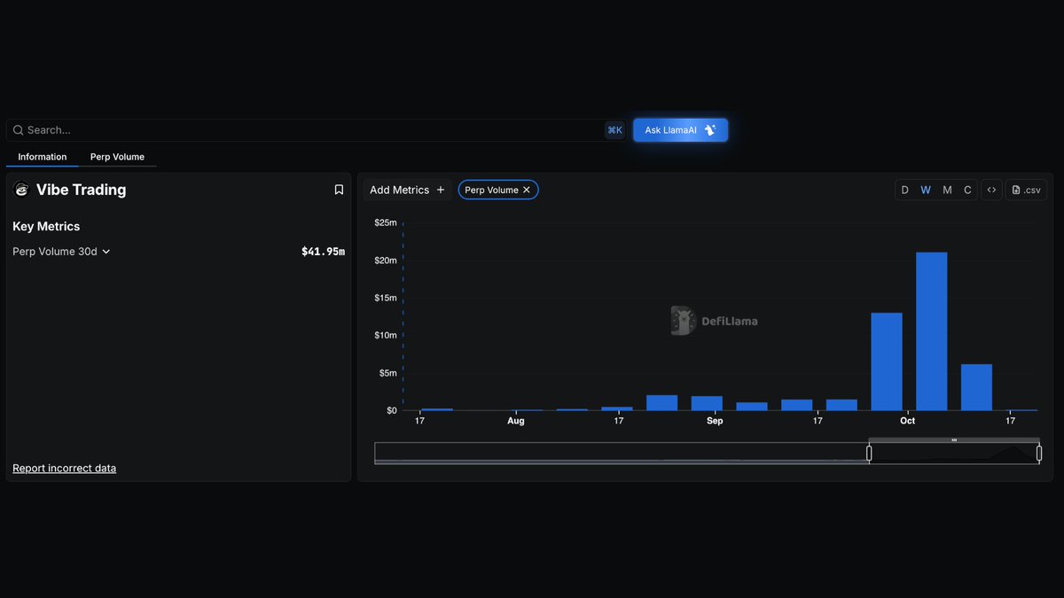Select the Information tab
Viewport: 1064px width, 598px height.
42,156
